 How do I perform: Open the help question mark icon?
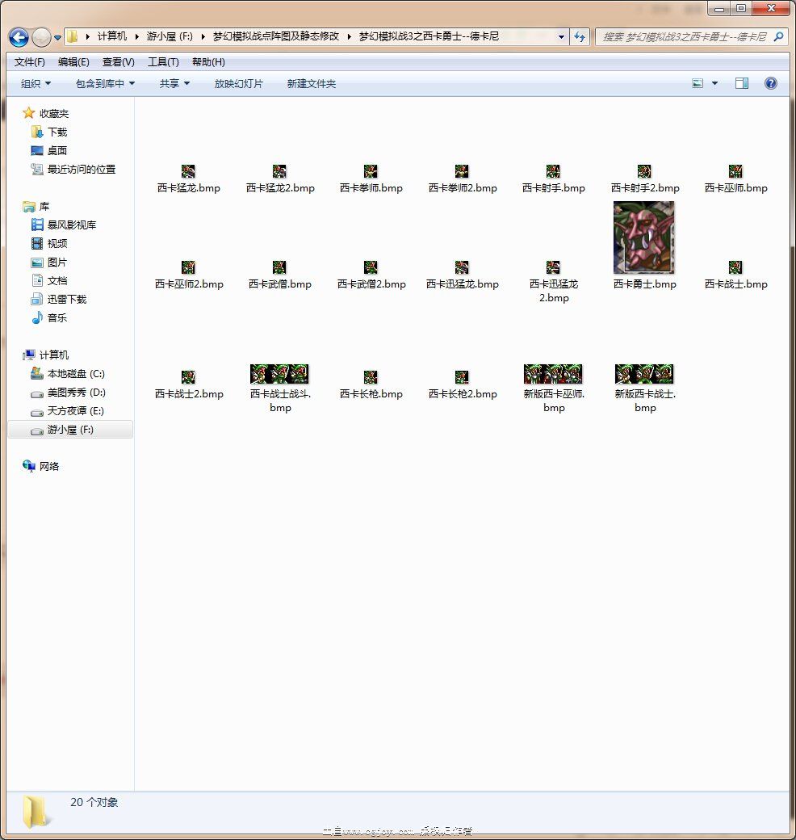click(x=770, y=83)
